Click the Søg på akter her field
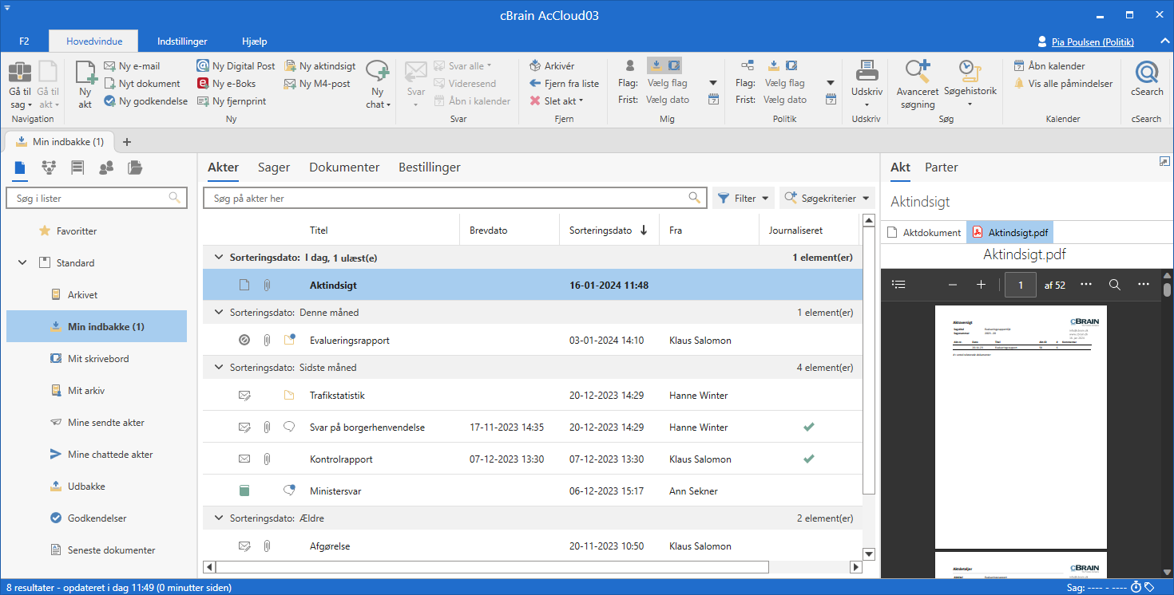Viewport: 1174px width, 595px height. (x=455, y=198)
